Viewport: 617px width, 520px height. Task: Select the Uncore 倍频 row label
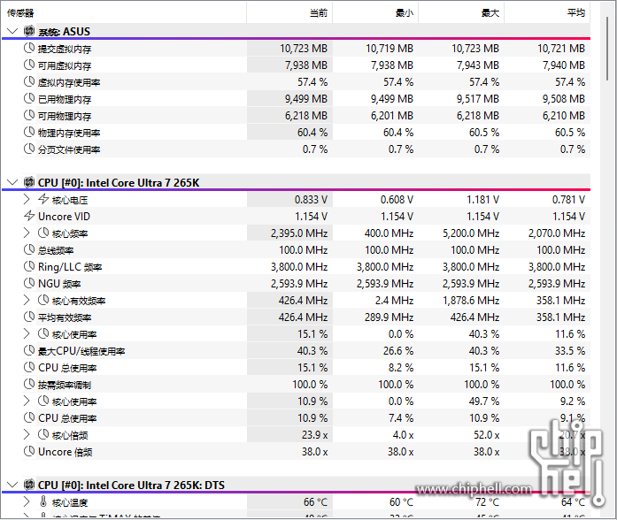(x=66, y=452)
